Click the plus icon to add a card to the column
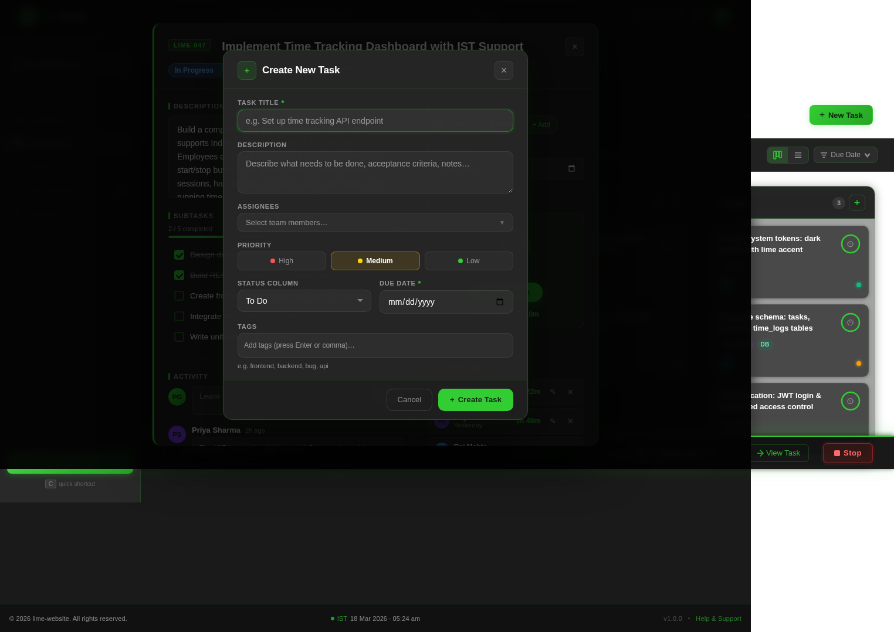 point(857,203)
